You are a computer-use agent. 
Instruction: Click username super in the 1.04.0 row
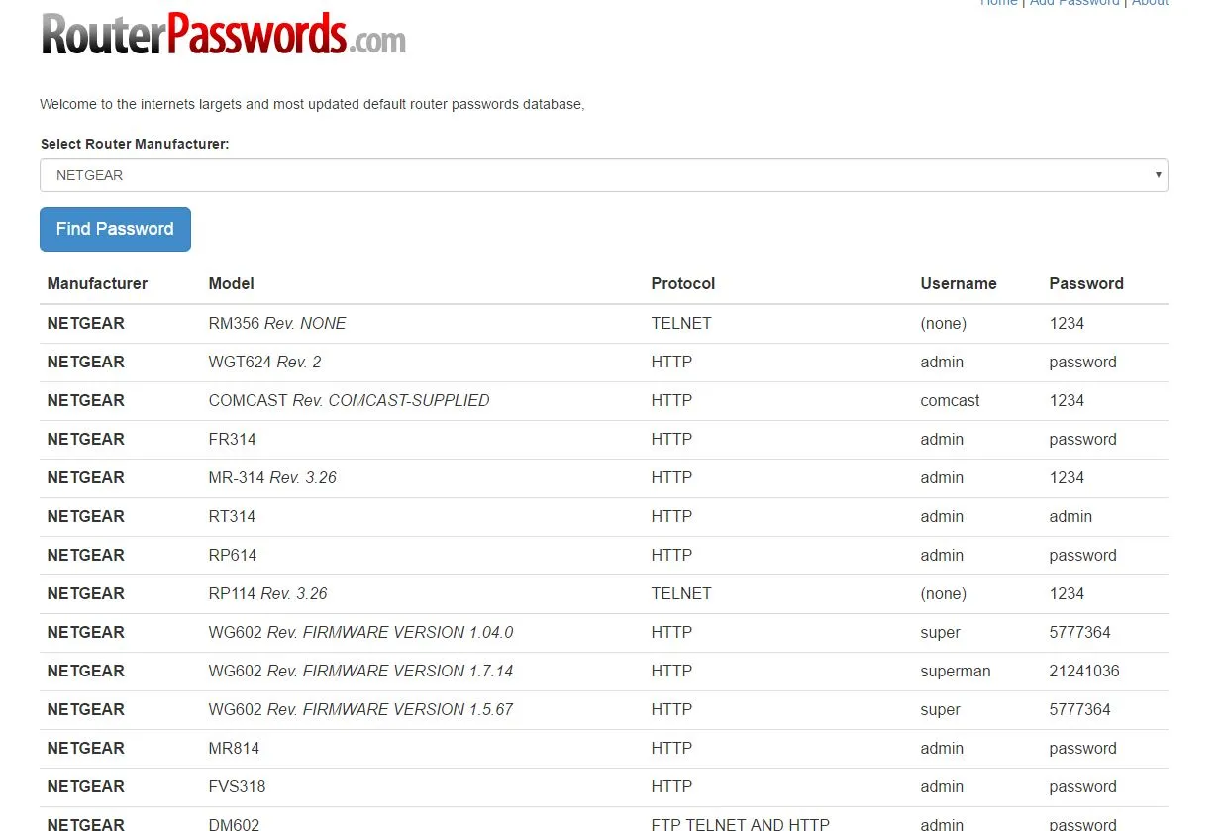(x=940, y=632)
